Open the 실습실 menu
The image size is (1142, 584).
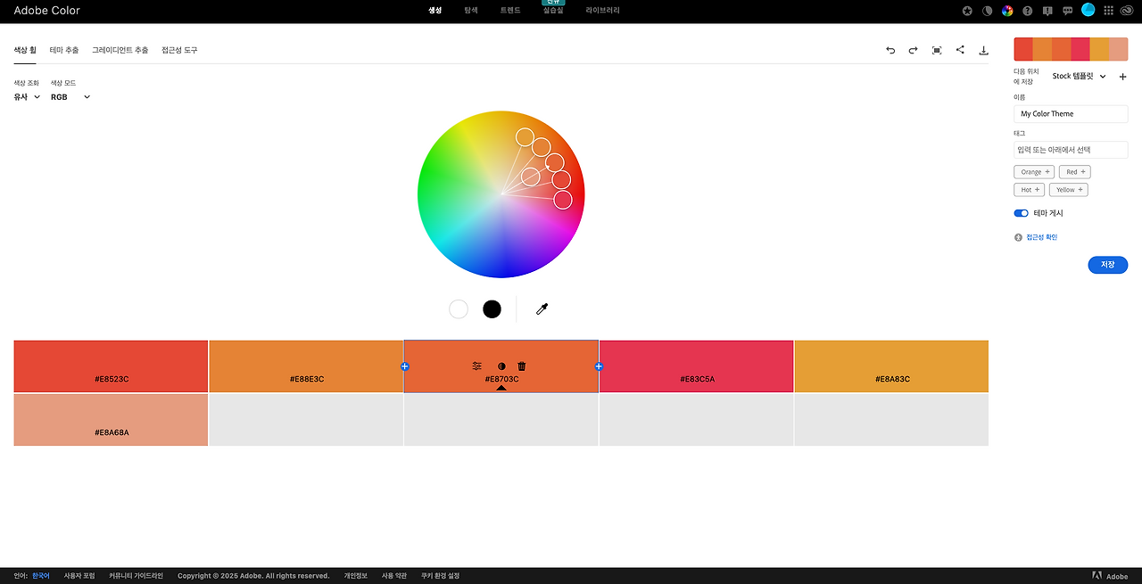[x=553, y=11]
